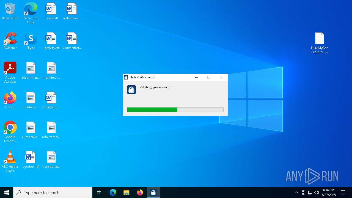The height and width of the screenshot is (198, 352).
Task: Click the disabled maximize button in HideMyAcc Setup
Action: point(209,77)
